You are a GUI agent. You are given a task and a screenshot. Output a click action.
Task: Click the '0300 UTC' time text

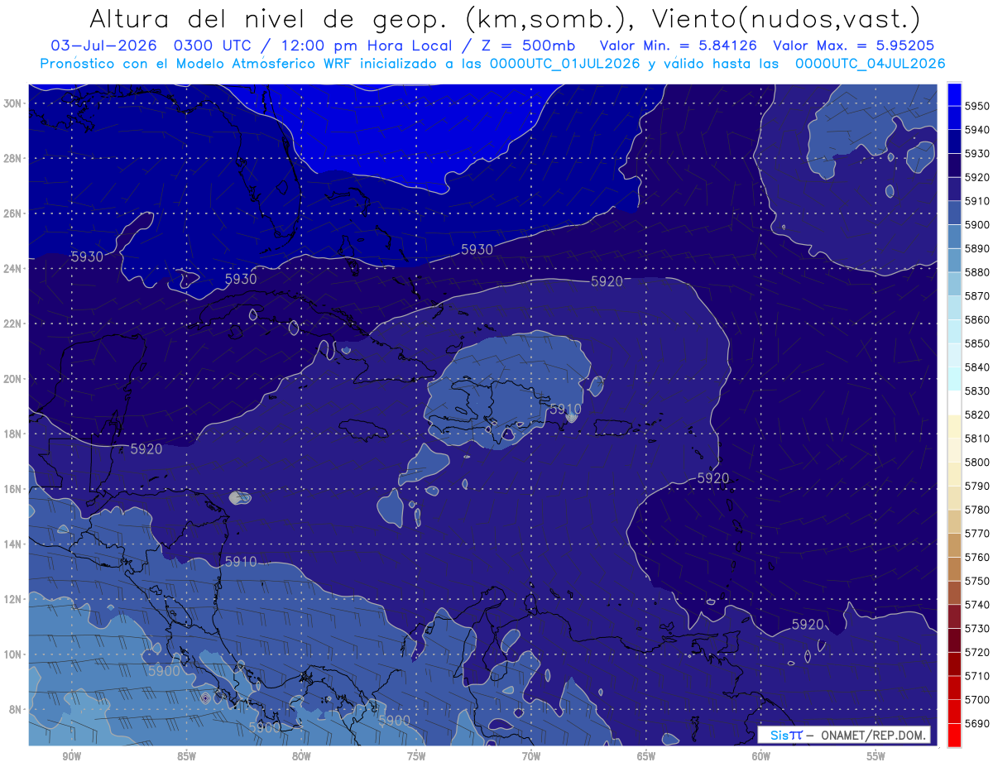(214, 46)
